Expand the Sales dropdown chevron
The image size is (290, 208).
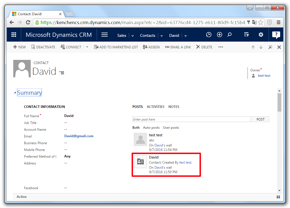pos(132,36)
